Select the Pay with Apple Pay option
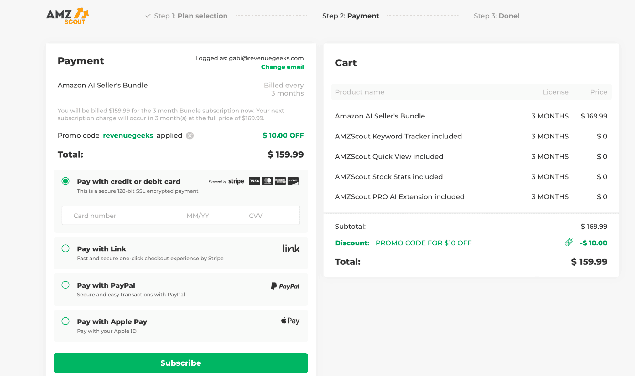This screenshot has height=376, width=635. pos(65,321)
